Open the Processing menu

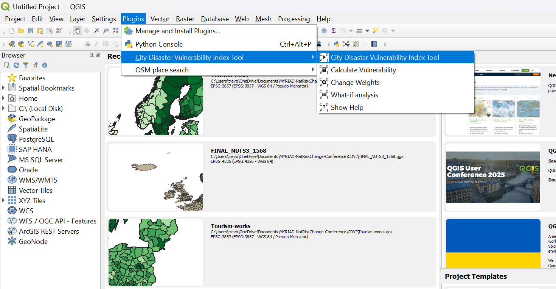(294, 19)
